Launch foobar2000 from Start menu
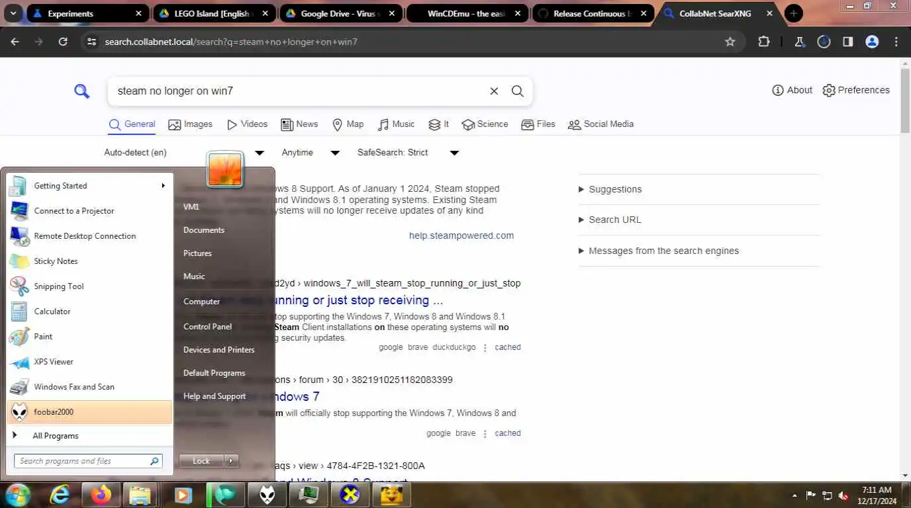Image resolution: width=911 pixels, height=508 pixels. click(89, 412)
